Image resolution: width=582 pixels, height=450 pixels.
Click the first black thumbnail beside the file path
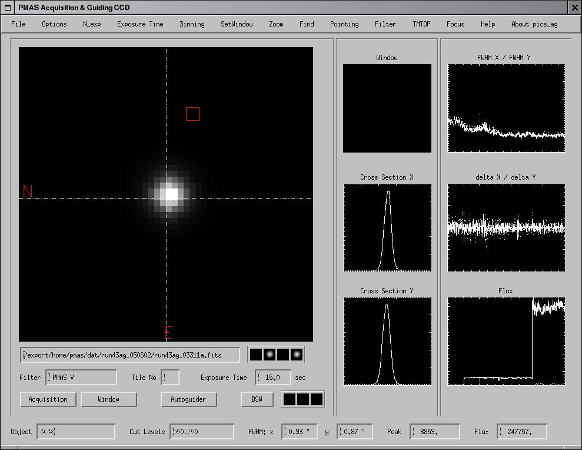[x=256, y=355]
